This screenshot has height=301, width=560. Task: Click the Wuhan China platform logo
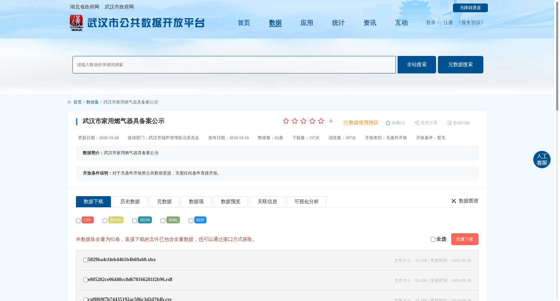click(76, 23)
